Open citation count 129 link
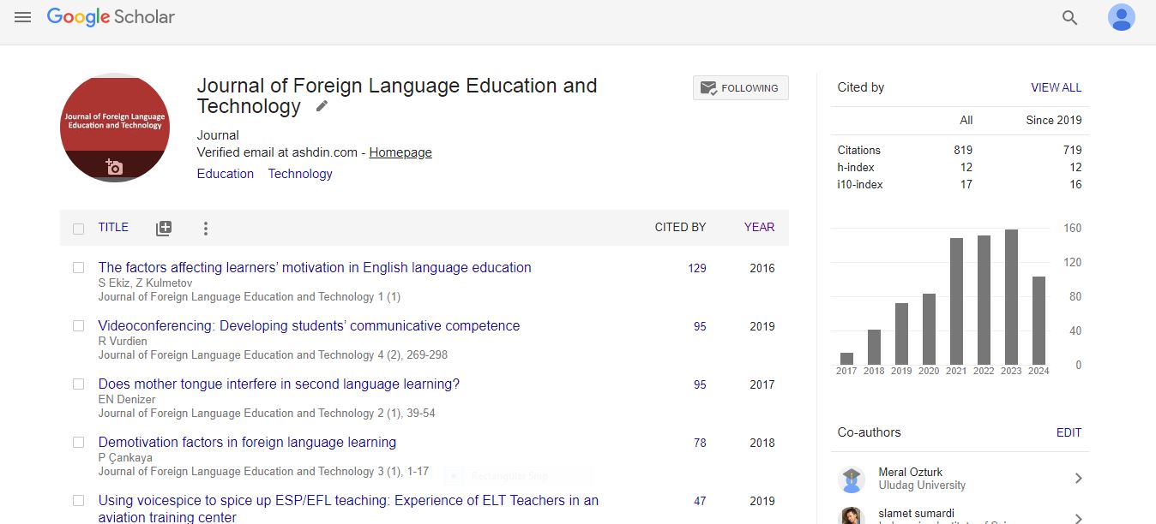1156x524 pixels. coord(697,268)
